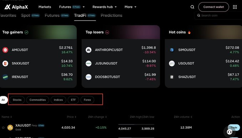Screen dimensions: 242x138
Task: Switch to the Spot tab
Action: coord(30,15)
